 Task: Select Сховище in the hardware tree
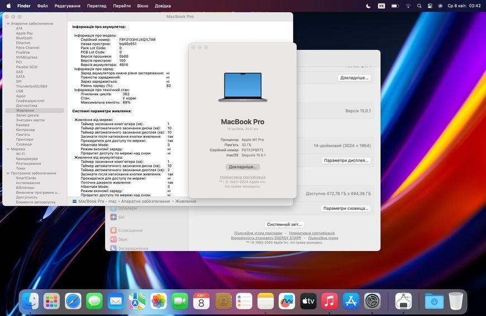[24, 144]
